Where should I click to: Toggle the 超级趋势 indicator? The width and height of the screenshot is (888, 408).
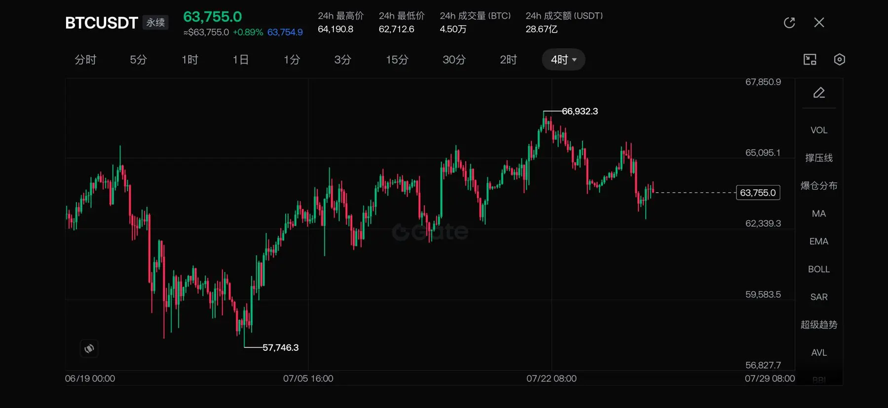[819, 325]
